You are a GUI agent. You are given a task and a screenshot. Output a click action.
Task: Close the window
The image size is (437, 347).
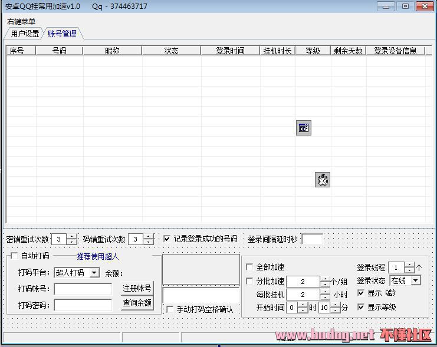(425, 6)
